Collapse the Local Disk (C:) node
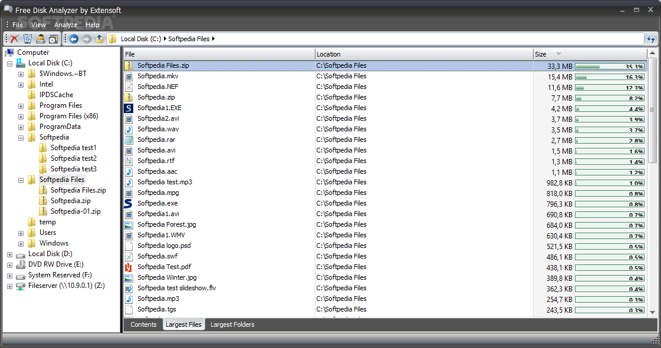 pyautogui.click(x=9, y=64)
